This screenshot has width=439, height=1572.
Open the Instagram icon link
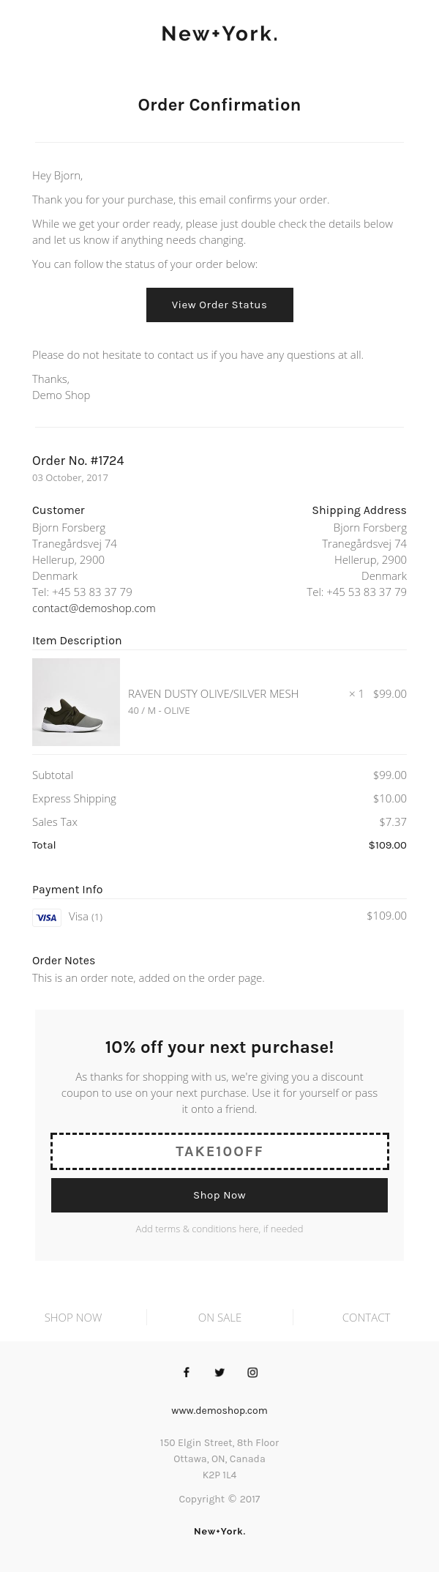[x=252, y=1372]
